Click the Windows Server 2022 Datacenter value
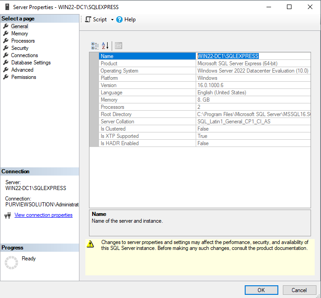321x298 pixels. 253,71
